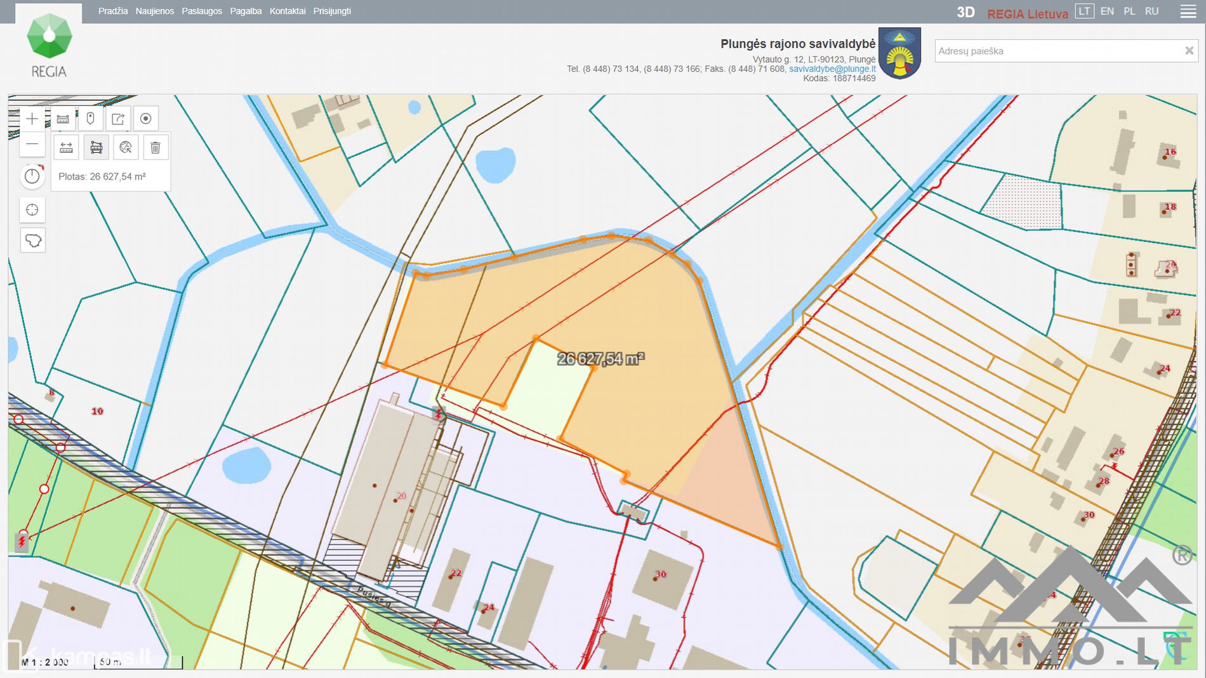Select the map marker pin tool
1206x678 pixels.
coord(90,119)
